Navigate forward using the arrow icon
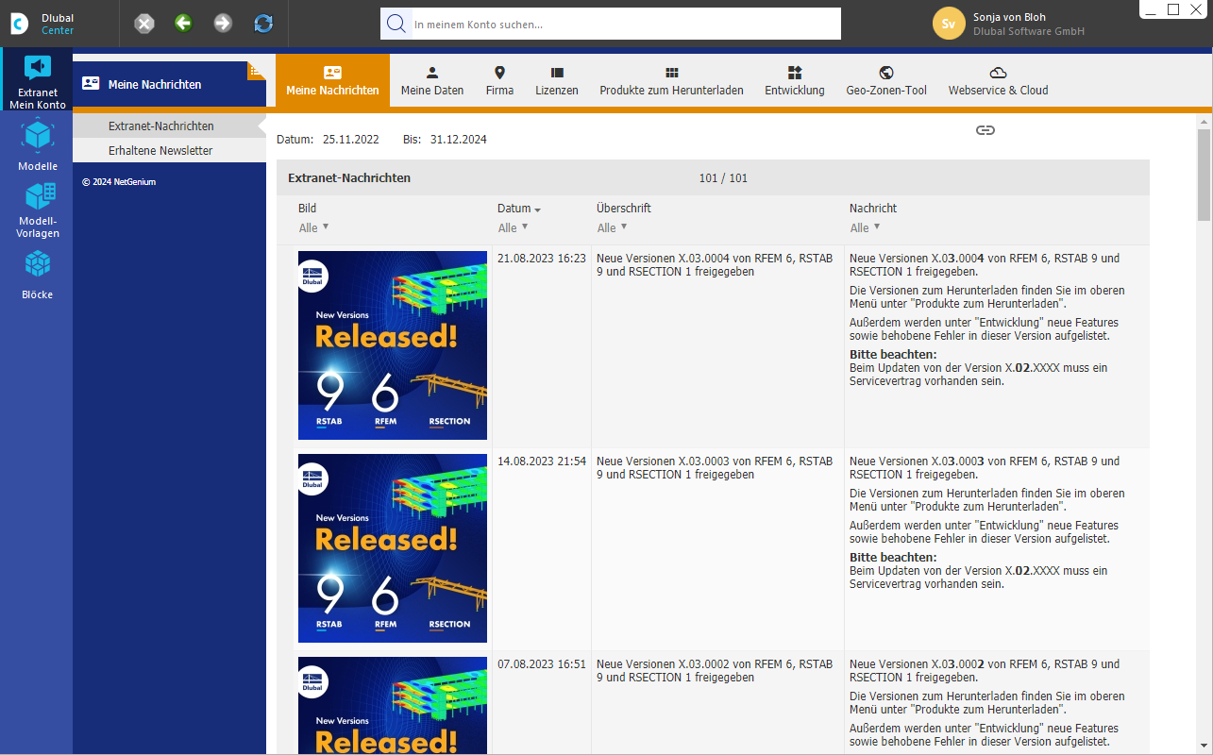Viewport: 1213px width, 755px height. point(223,24)
